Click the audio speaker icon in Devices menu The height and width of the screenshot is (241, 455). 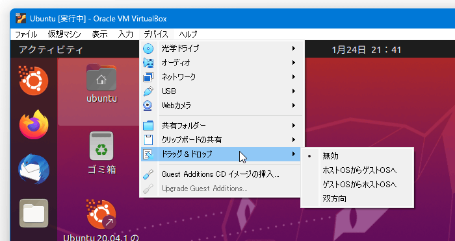coord(148,63)
